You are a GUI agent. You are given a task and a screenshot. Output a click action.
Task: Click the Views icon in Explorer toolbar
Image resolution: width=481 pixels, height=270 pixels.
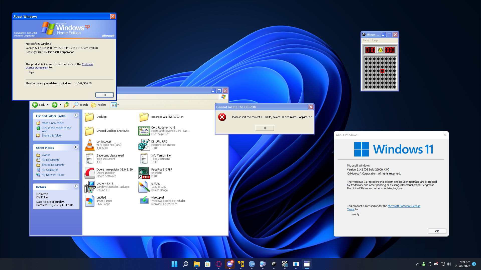(114, 105)
